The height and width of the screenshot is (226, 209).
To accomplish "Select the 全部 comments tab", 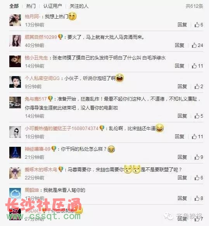I will [14, 6].
